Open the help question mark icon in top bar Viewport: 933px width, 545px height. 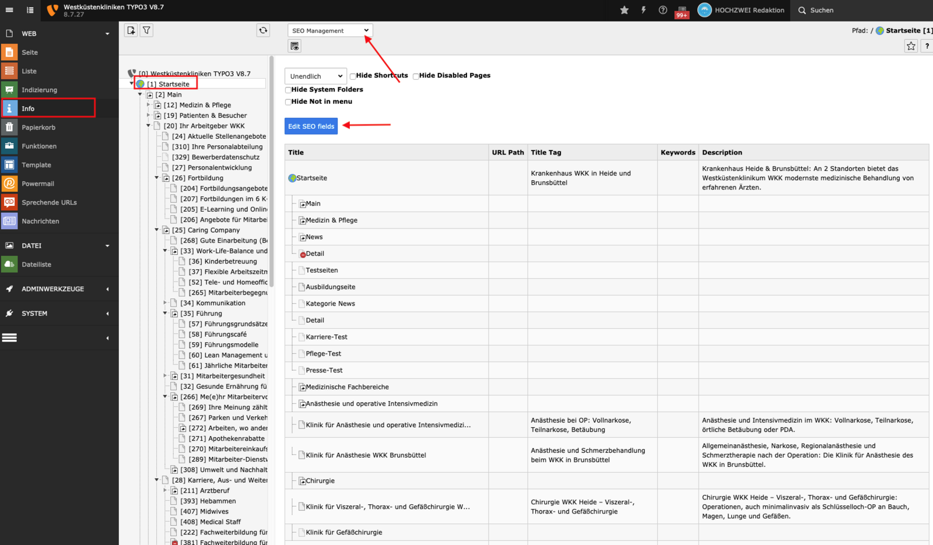(662, 10)
